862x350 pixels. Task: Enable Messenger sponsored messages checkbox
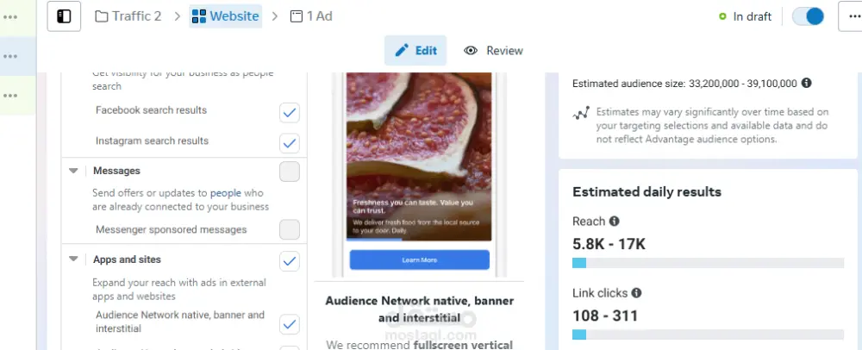coord(290,229)
